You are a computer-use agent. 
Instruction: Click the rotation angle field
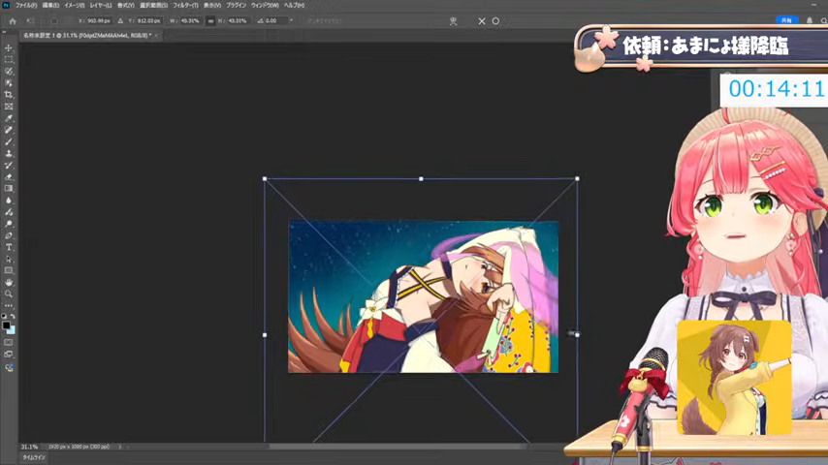pyautogui.click(x=274, y=21)
